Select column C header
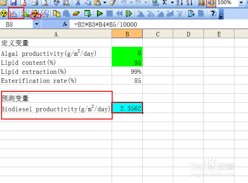Viewport: 248px width, 183px height. [x=158, y=34]
